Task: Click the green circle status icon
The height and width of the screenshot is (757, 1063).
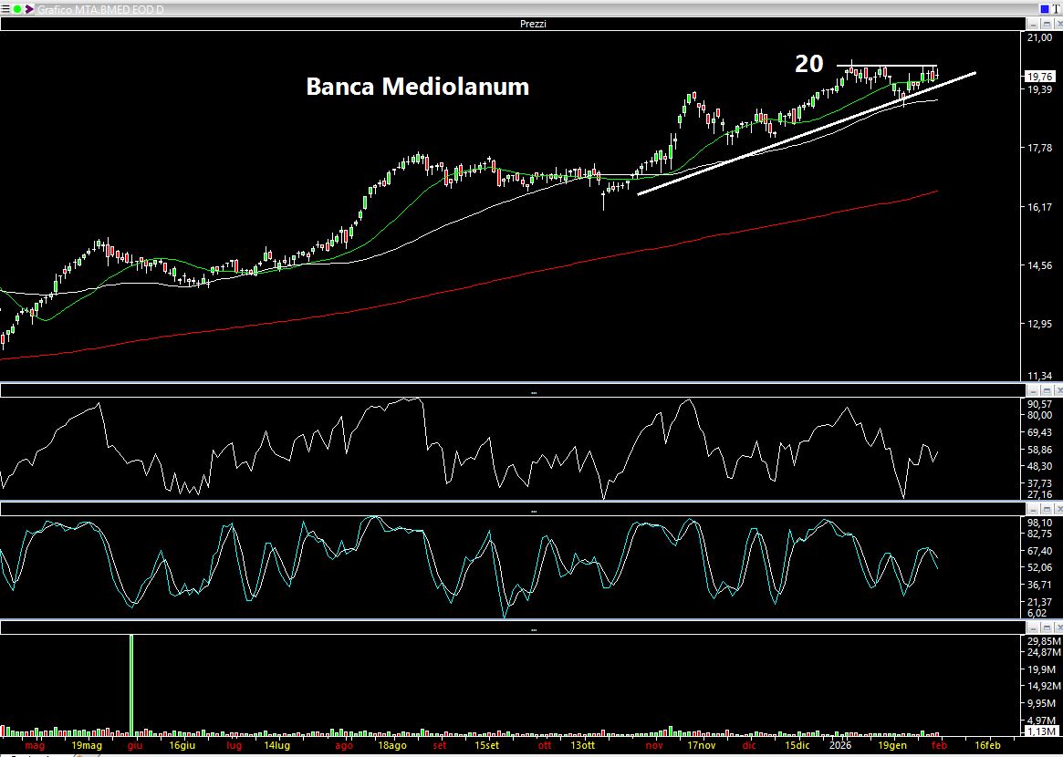Action: click(17, 9)
